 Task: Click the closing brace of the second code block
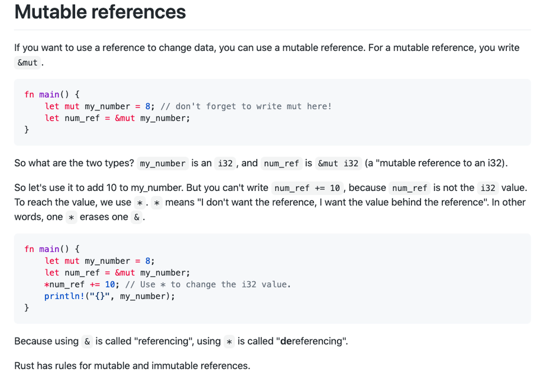26,308
